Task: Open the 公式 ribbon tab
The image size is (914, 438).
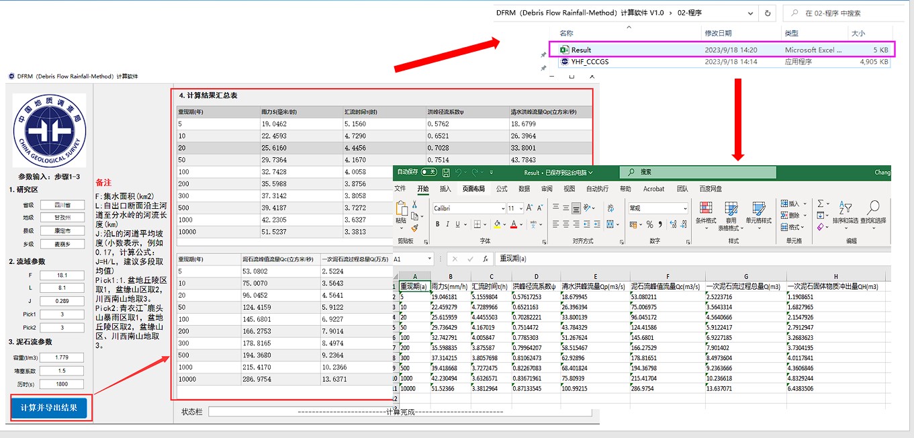Action: [x=502, y=189]
